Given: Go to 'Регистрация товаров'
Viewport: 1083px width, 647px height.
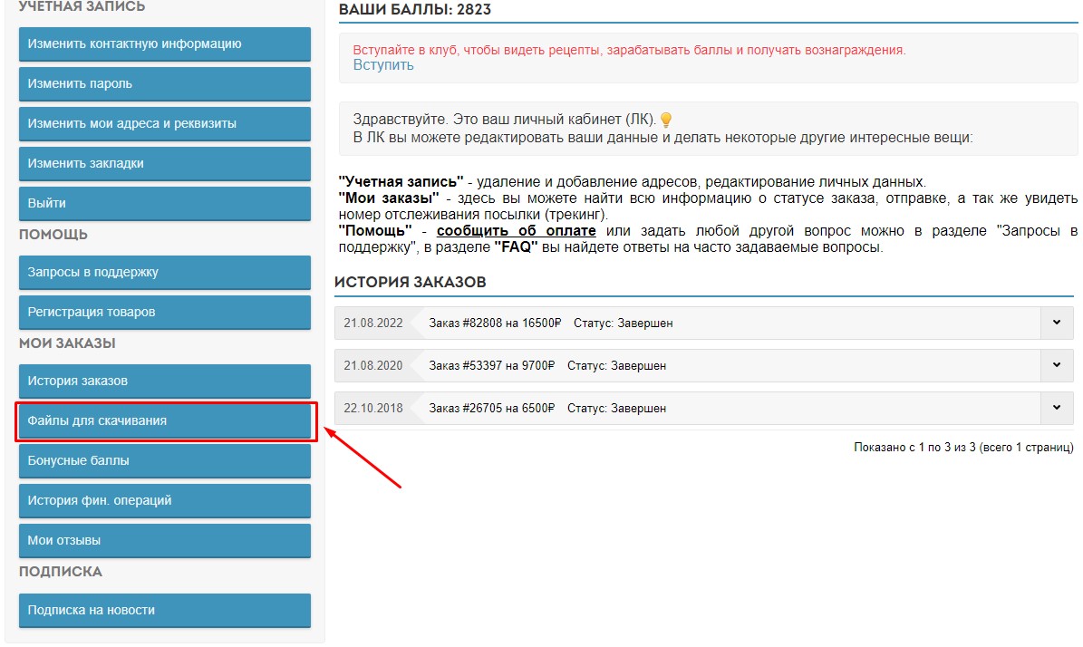Looking at the screenshot, I should click(165, 312).
